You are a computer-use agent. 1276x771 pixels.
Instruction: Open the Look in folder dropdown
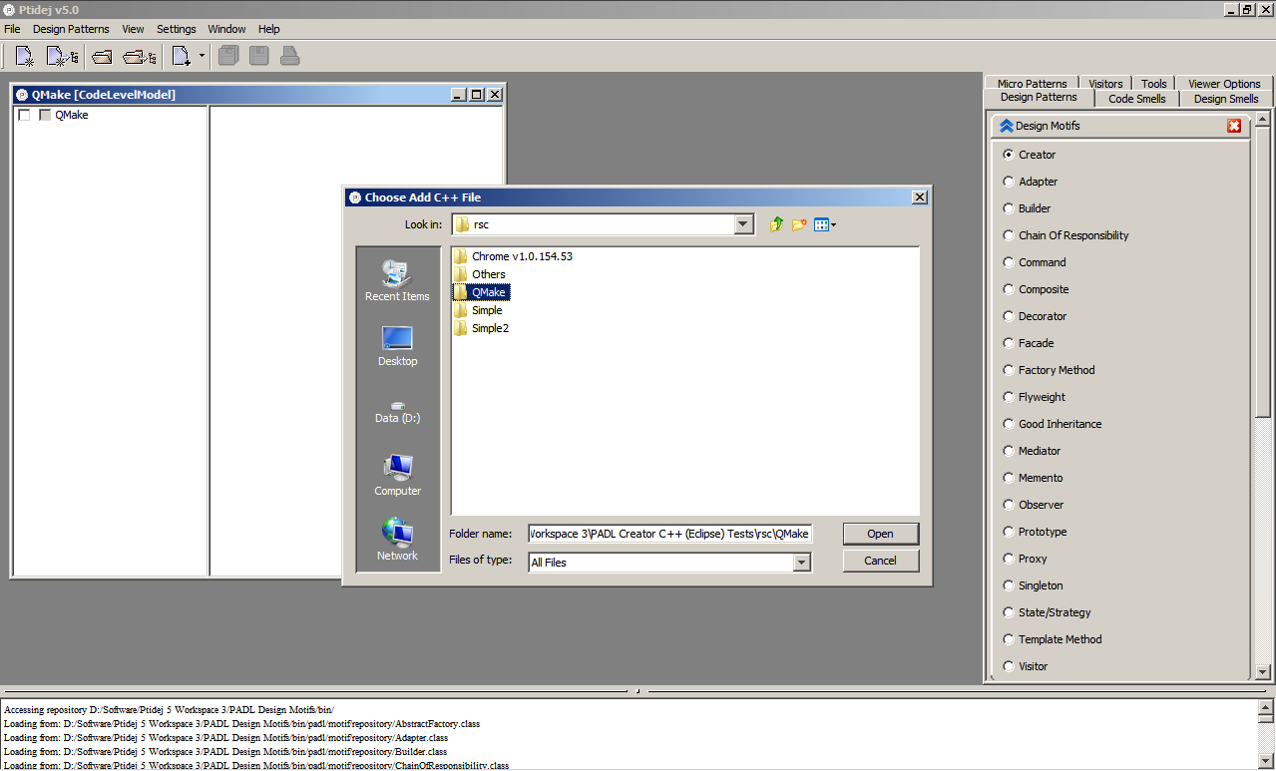[742, 223]
